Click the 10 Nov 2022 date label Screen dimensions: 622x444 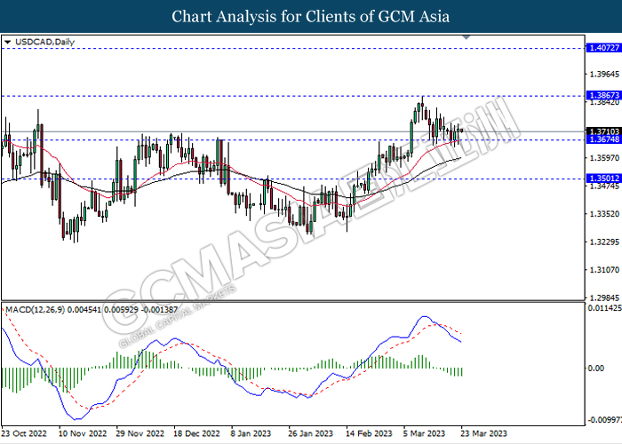83,433
